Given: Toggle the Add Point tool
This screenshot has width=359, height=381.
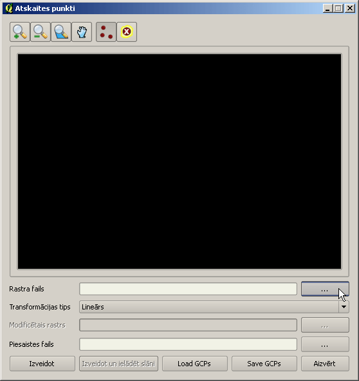Looking at the screenshot, I should pos(106,32).
